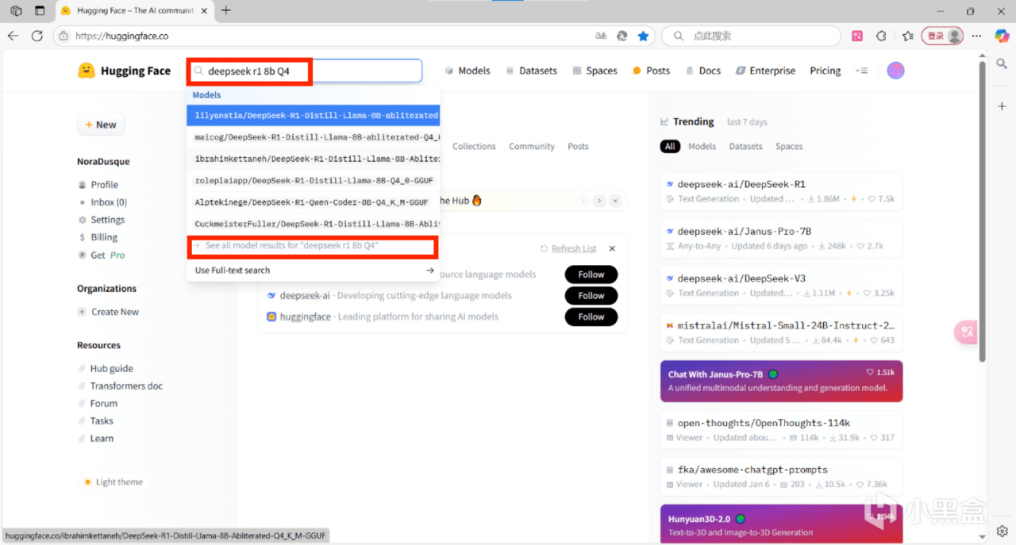Open the Posts navigation item
1016x545 pixels.
click(x=651, y=71)
